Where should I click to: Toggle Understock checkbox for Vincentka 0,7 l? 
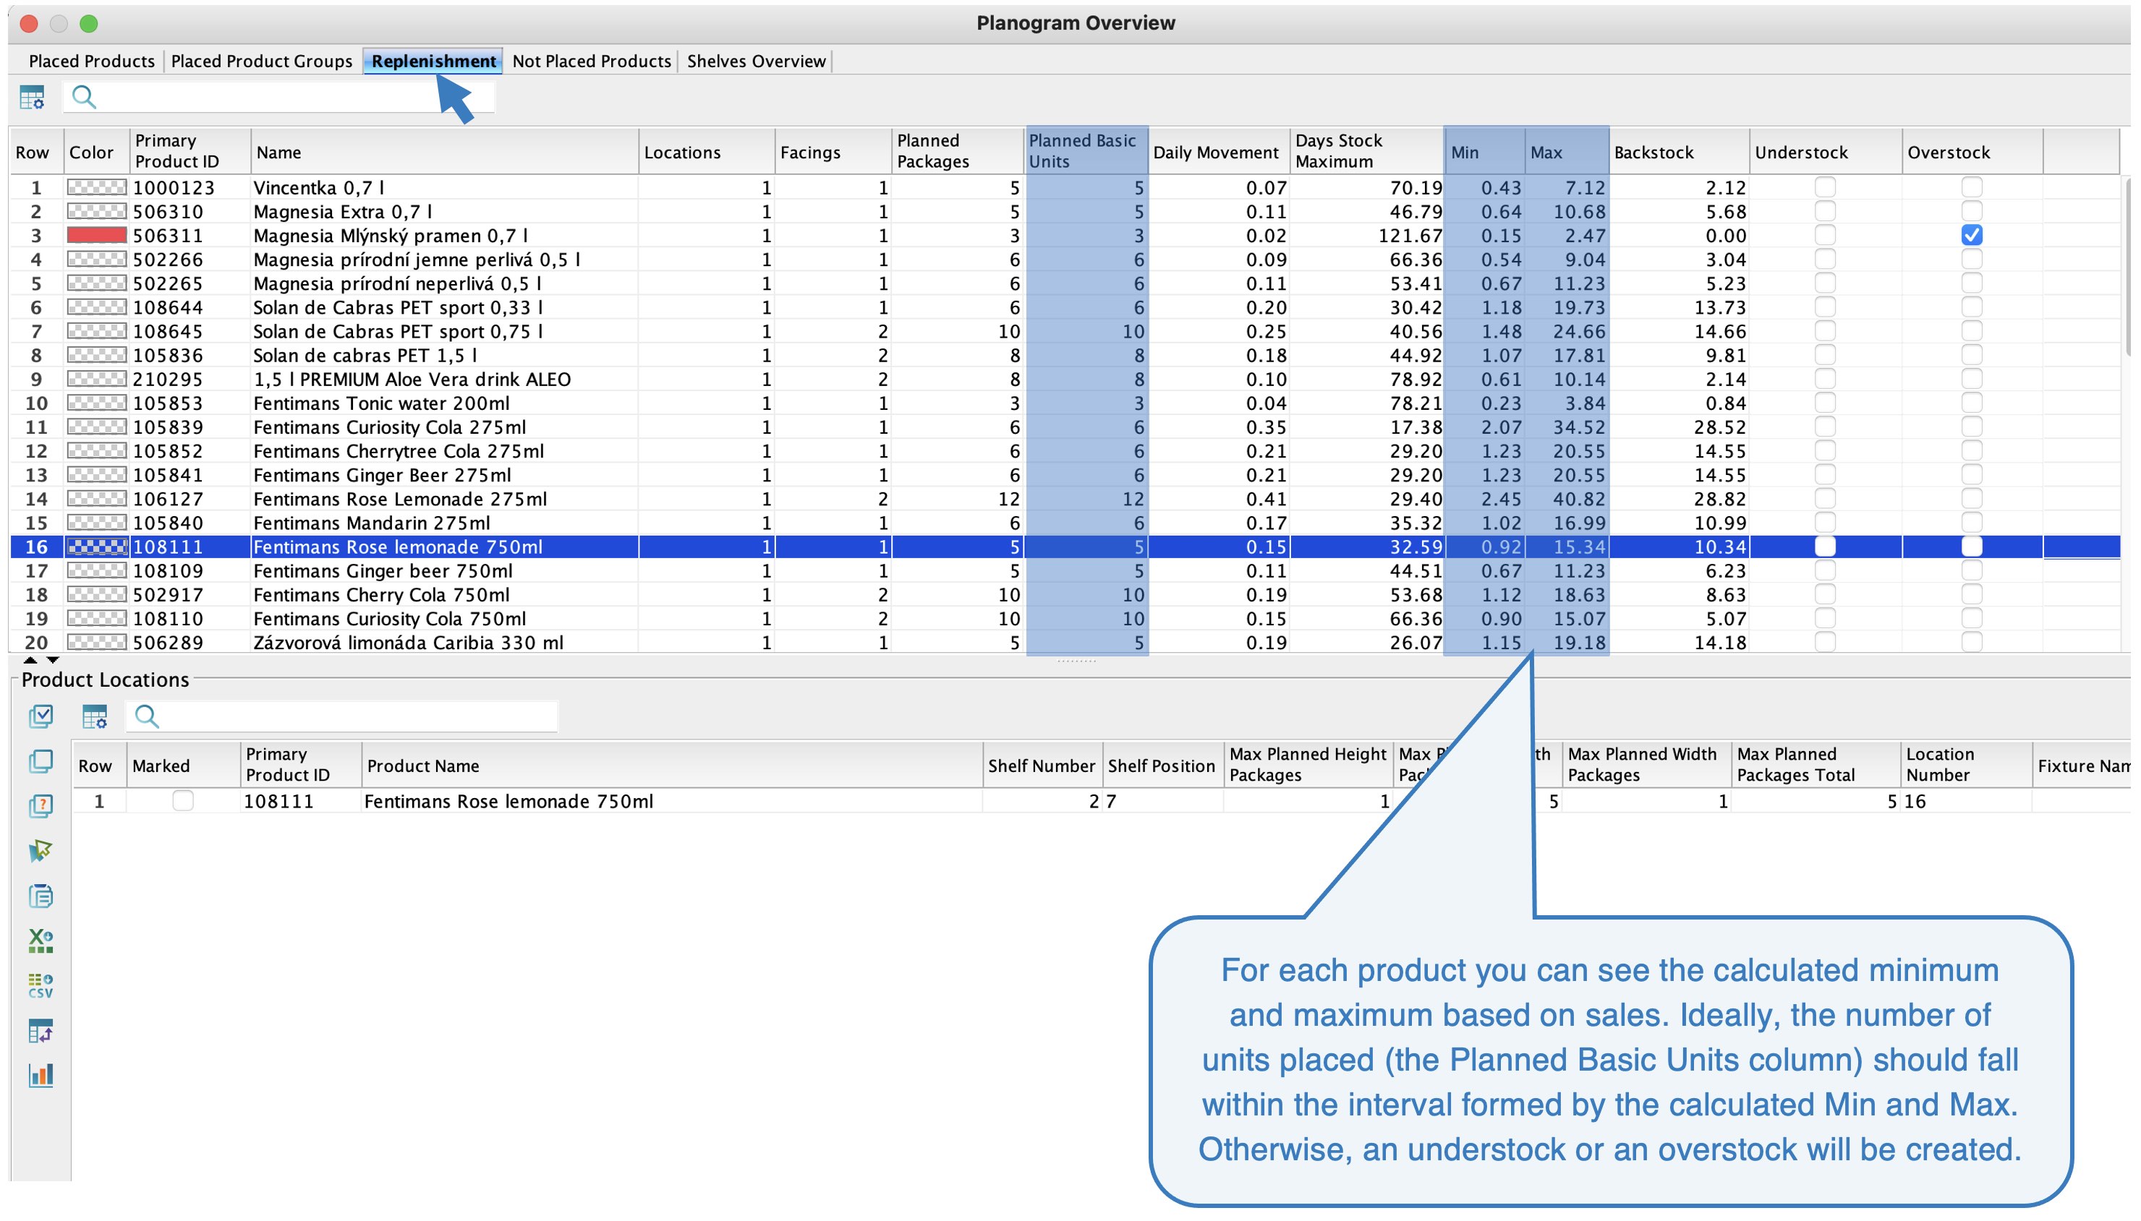point(1825,187)
